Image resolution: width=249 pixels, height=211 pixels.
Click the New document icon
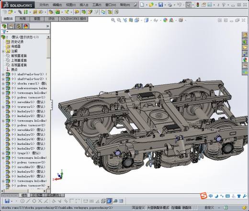(142, 5)
